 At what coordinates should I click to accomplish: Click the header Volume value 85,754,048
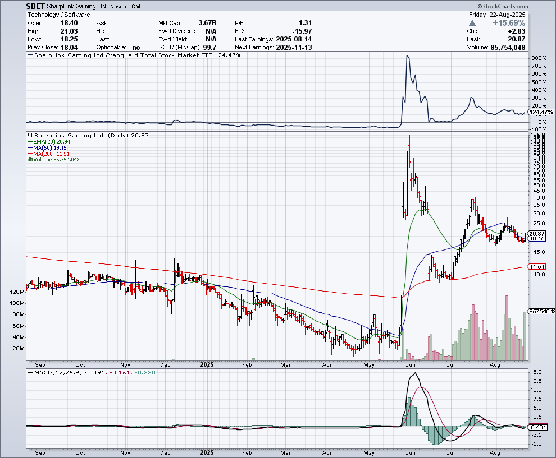508,48
